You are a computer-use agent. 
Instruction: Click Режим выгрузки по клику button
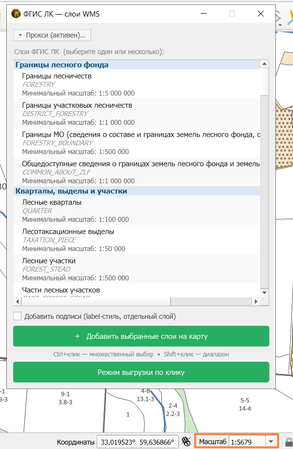coord(141,372)
